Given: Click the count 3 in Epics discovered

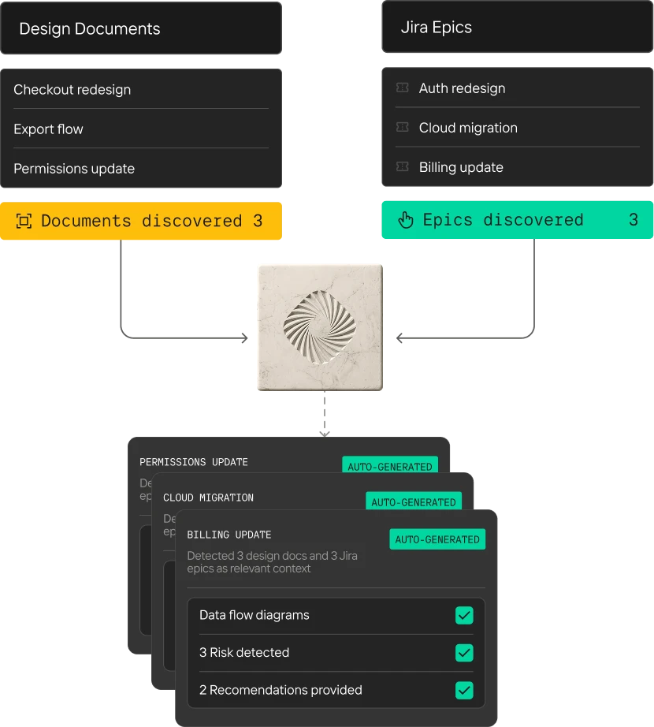Looking at the screenshot, I should [634, 220].
